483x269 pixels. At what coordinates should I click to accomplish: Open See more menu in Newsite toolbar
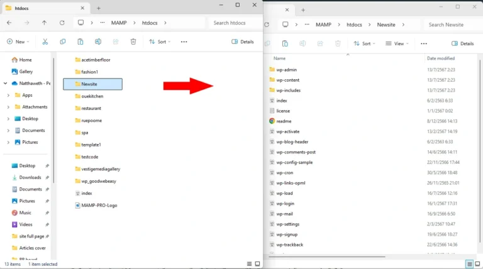coord(424,43)
